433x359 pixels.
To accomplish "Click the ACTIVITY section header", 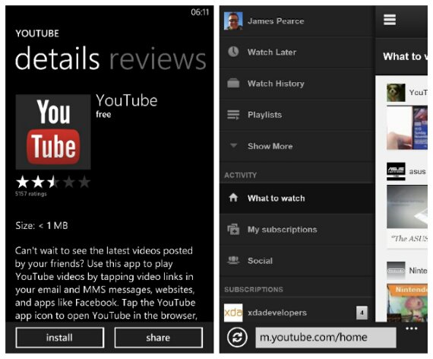I will (241, 175).
